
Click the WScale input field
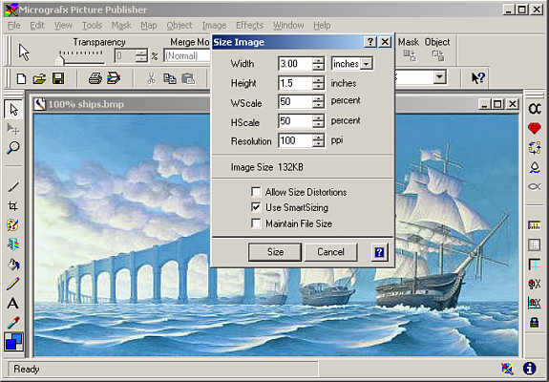click(x=294, y=102)
